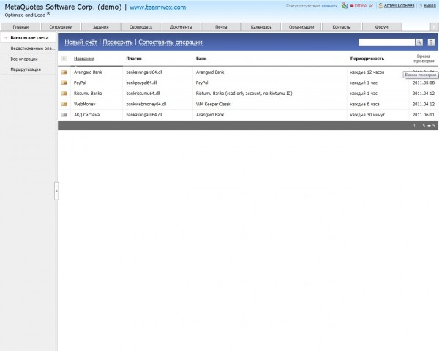Screen dimensions: 439x351
Task: Open www.teamwox.com link
Action: tap(157, 7)
